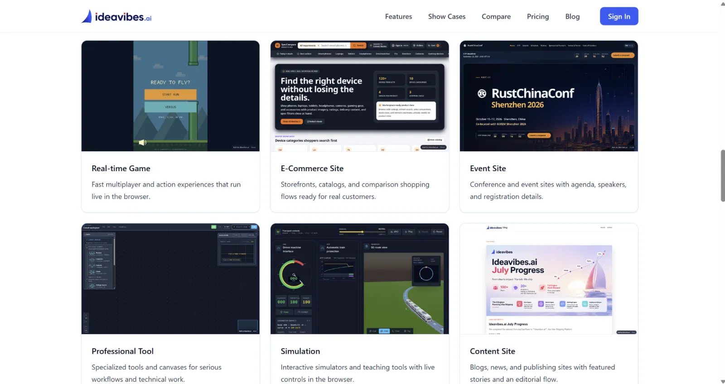Viewport: 725px width, 384px height.
Task: Select the Real-time Game card title
Action: [121, 168]
